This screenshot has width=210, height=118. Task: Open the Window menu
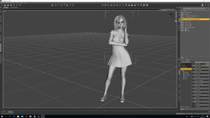21,3
